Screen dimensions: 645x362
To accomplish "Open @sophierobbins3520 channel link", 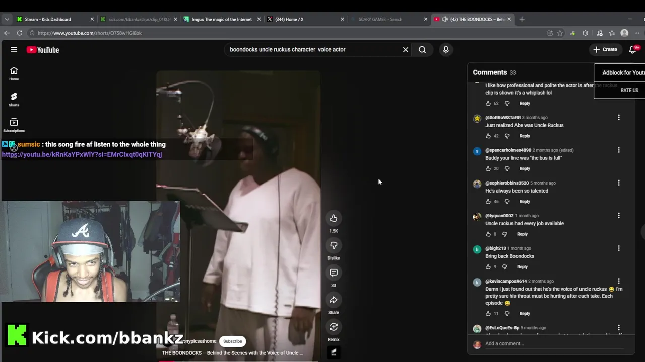I will [507, 183].
